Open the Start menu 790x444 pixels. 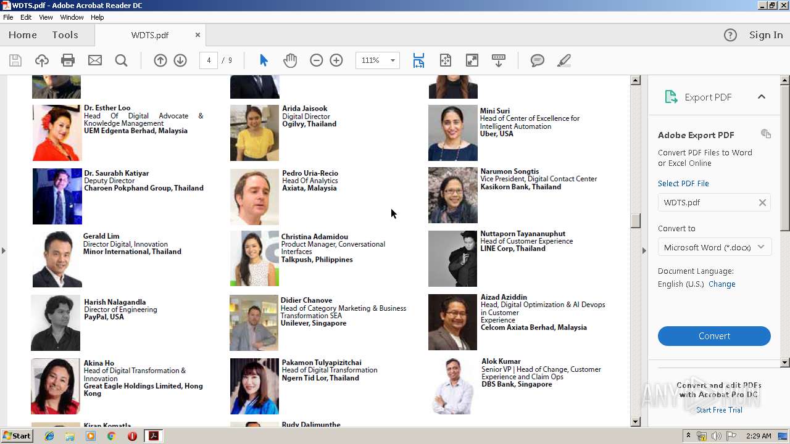(x=17, y=436)
